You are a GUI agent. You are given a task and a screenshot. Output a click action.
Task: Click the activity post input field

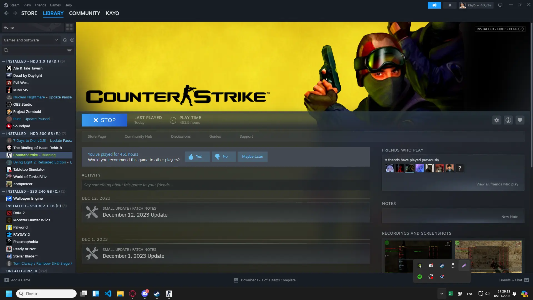[x=226, y=185]
